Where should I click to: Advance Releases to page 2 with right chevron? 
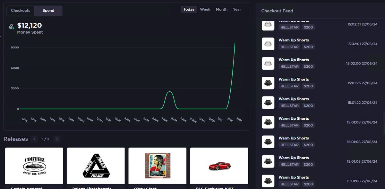point(57,139)
